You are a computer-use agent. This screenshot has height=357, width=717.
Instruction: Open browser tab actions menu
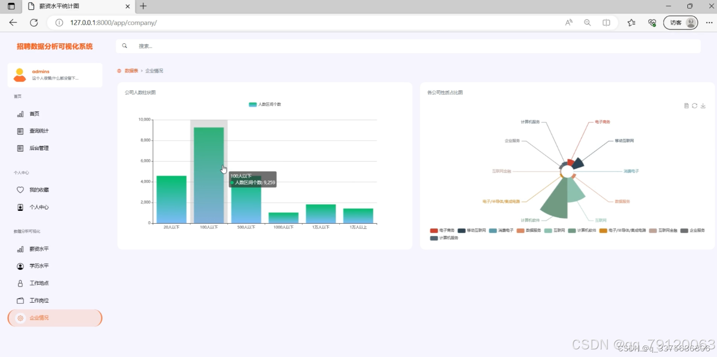click(11, 6)
